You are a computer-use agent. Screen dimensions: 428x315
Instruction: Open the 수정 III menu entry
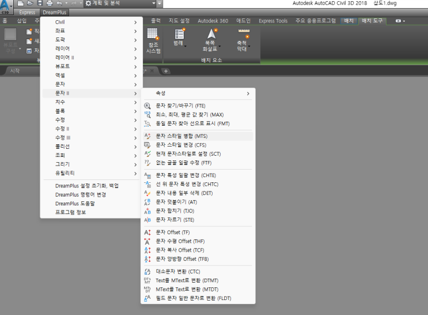pos(92,138)
